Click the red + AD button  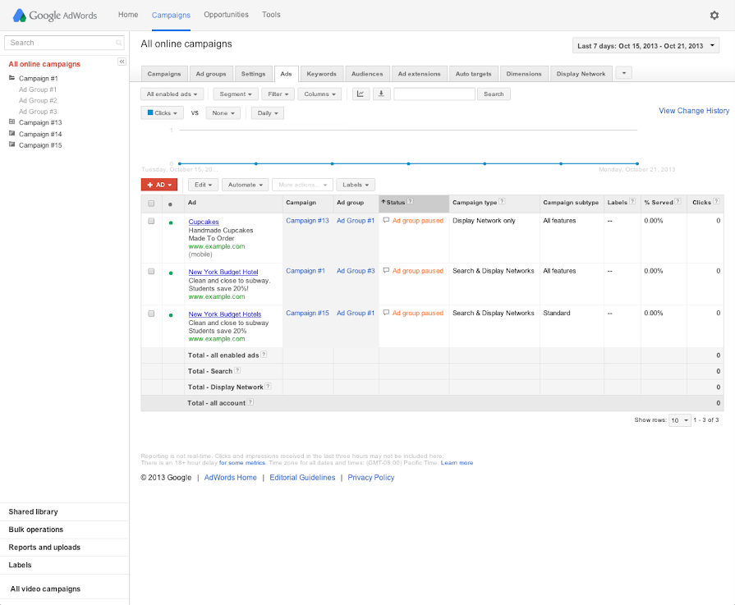coord(159,185)
